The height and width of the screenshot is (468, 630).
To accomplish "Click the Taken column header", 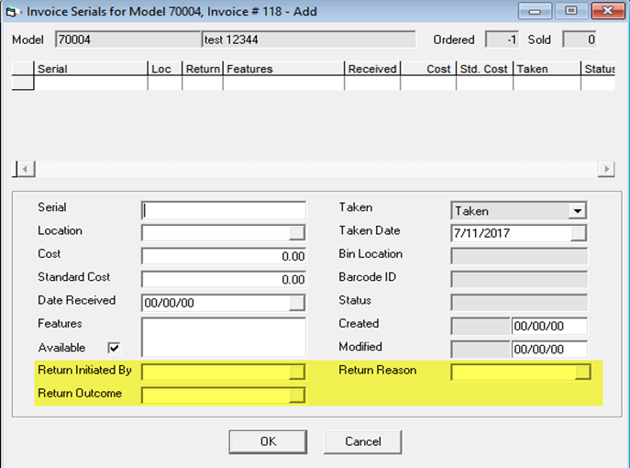I will 547,69.
